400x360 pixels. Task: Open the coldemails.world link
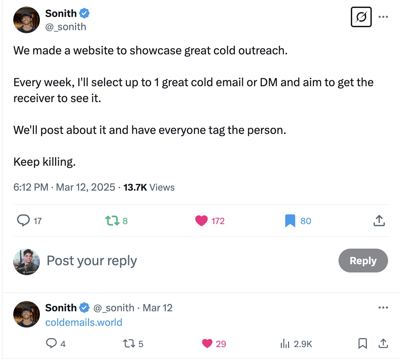(x=84, y=322)
